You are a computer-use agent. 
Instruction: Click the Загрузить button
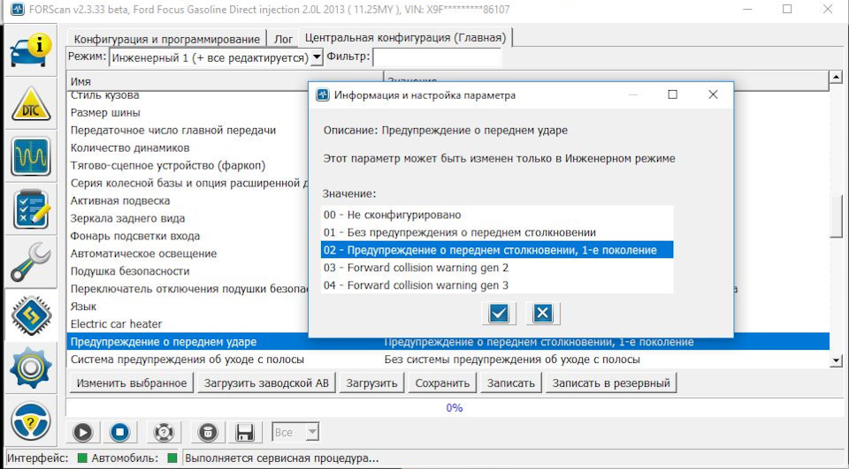click(x=372, y=383)
